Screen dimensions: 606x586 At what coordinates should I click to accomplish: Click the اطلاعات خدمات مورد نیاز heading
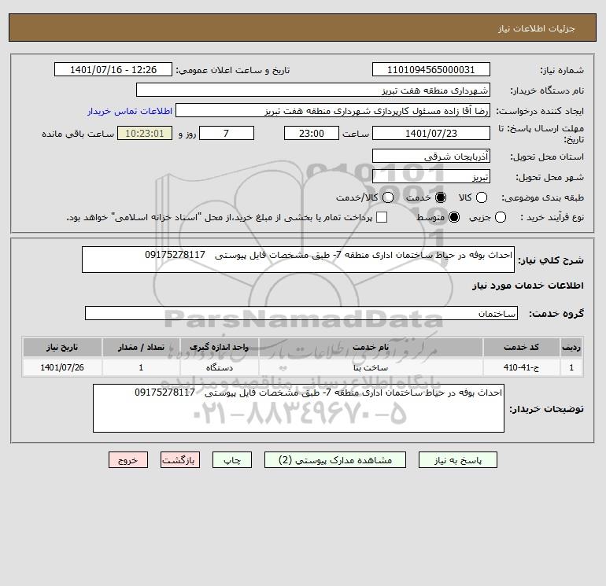527,286
